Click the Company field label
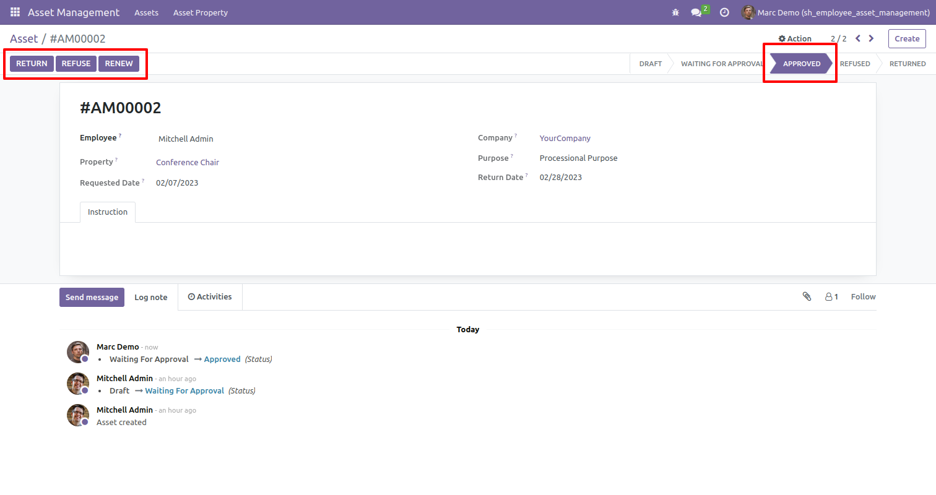Screen dimensions: 936x495 [495, 138]
